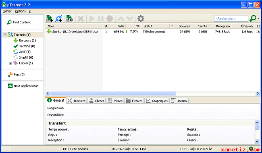
Task: Click horizontal scrollbar left arrow
Action: coord(48,94)
